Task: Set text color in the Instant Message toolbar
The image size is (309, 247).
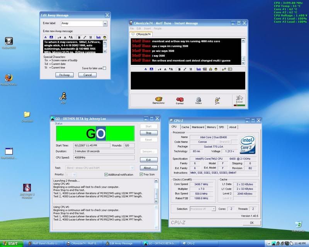Action: point(146,69)
